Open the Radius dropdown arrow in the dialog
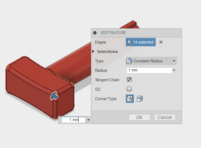 (174, 70)
